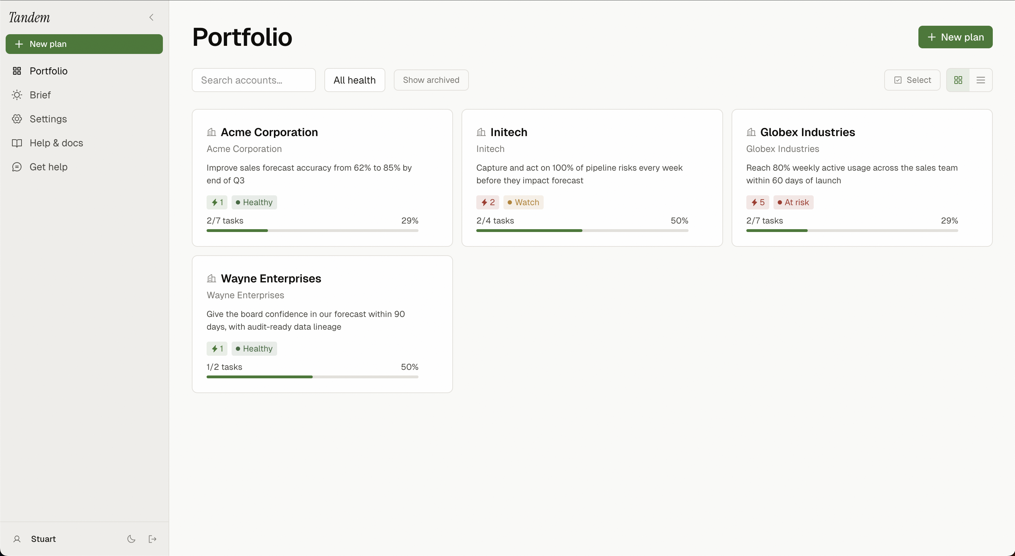Click Acme Corporation progress bar

click(312, 231)
